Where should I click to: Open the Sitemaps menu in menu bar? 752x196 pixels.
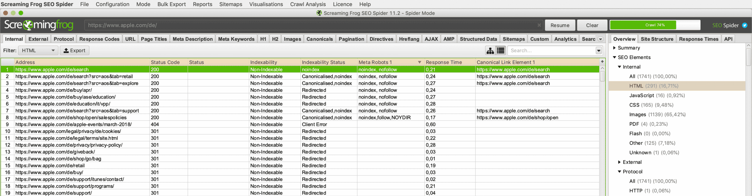231,4
